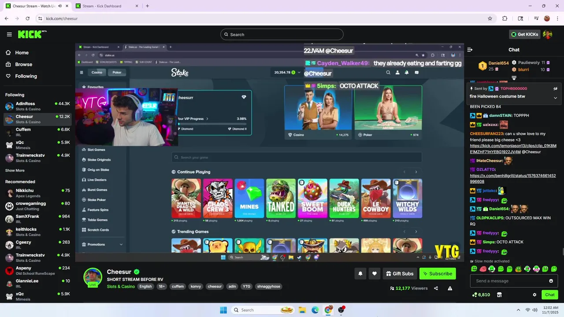
Task: Open SamXFrank recommended channel
Action: (x=37, y=219)
